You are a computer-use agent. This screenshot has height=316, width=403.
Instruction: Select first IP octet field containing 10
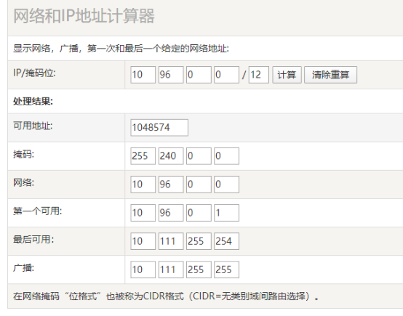143,75
